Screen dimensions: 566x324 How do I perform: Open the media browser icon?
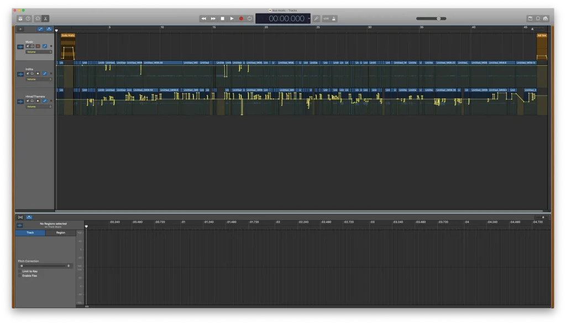pos(546,18)
